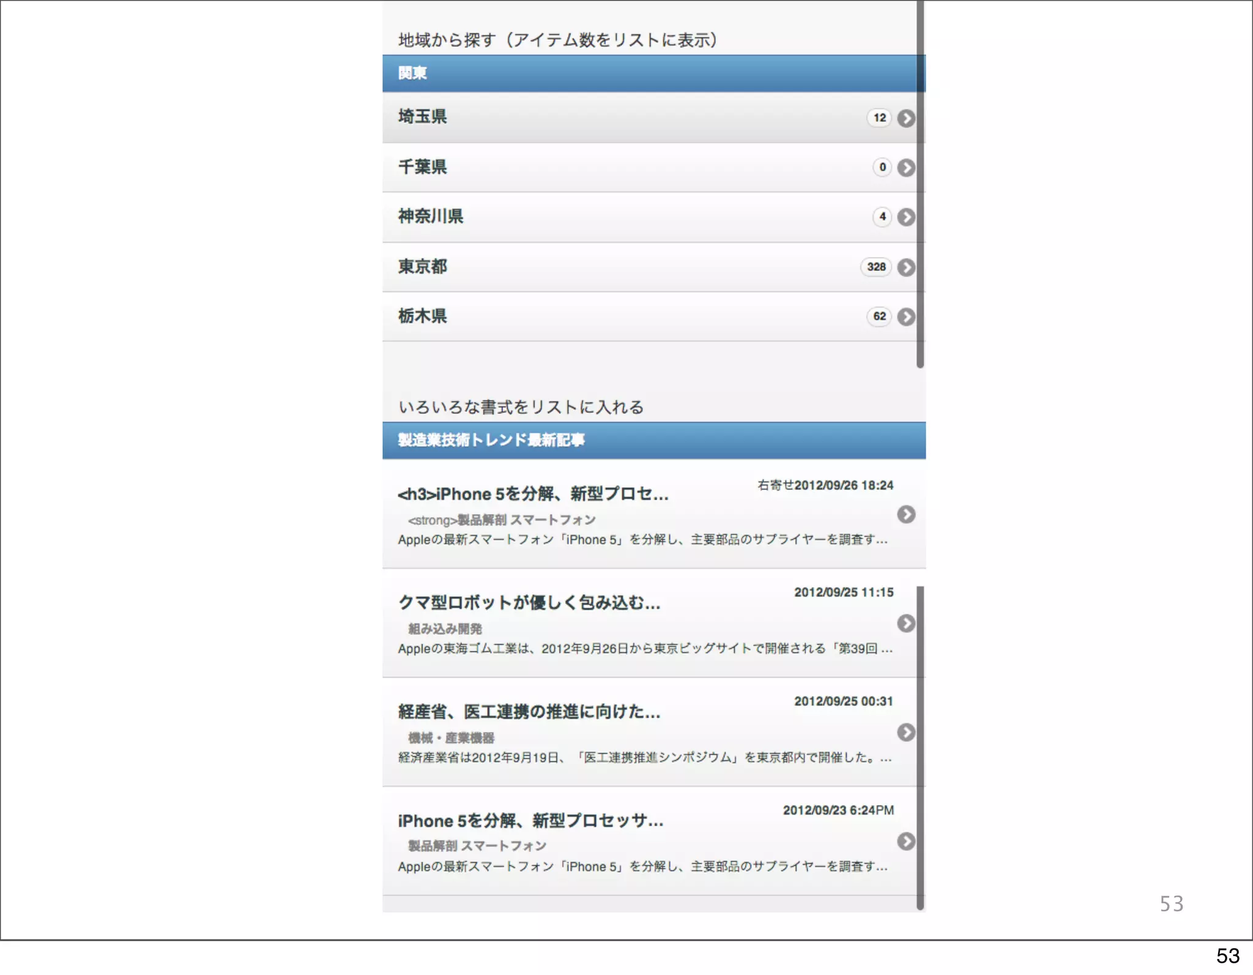This screenshot has width=1253, height=975.
Task: Click arrow icon on 栃木県 row
Action: [x=905, y=317]
